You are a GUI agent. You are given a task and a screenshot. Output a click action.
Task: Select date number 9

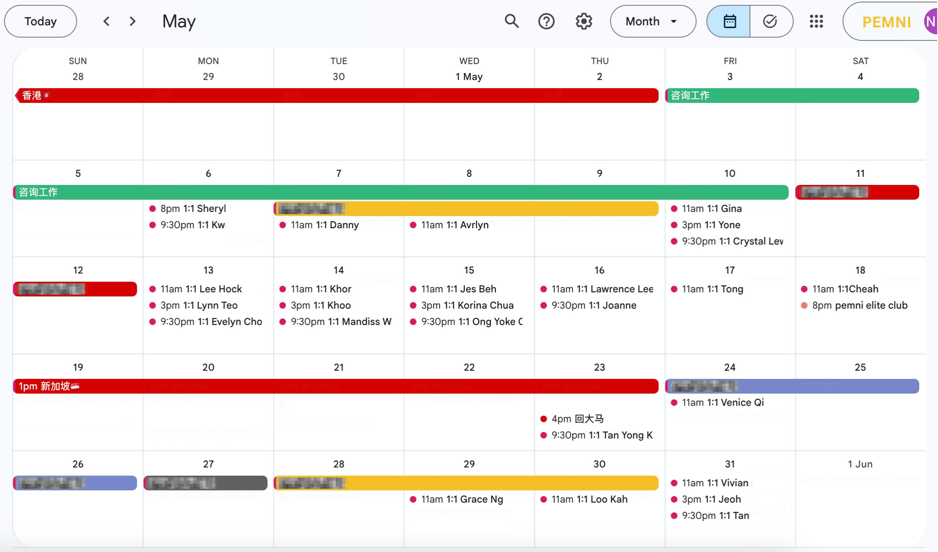(x=599, y=174)
